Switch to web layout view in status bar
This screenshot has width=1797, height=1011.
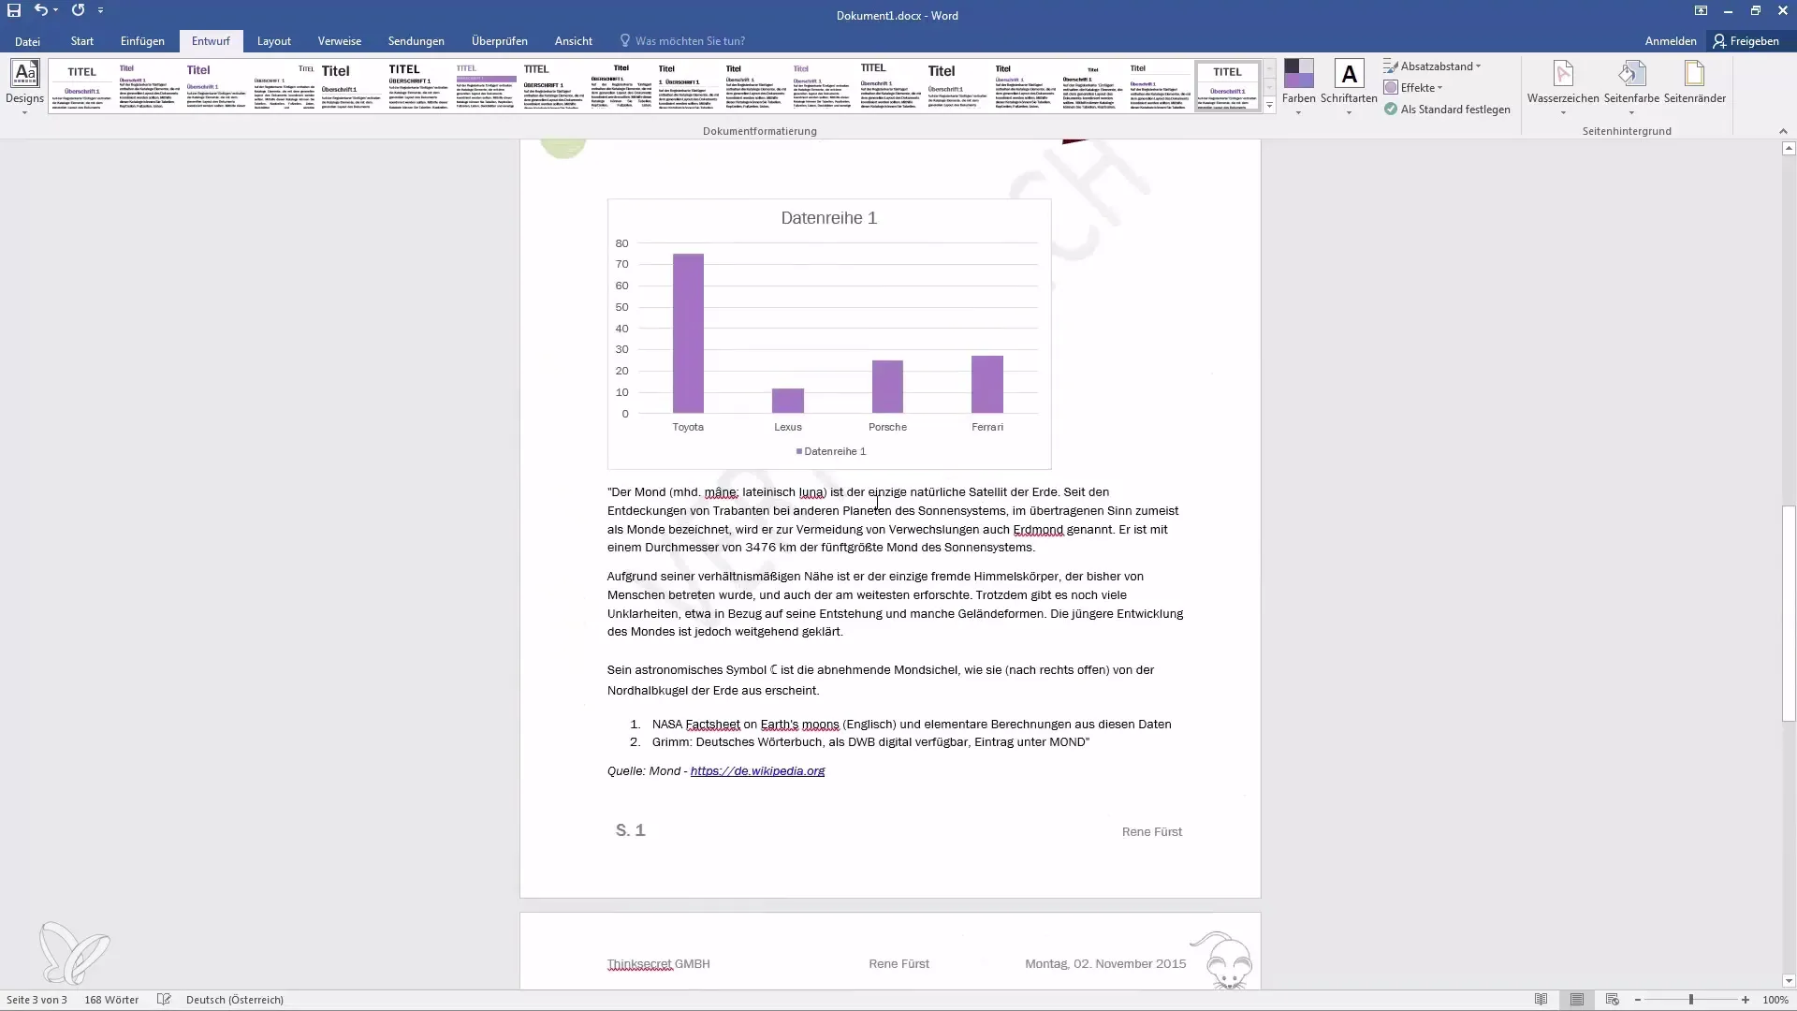point(1612,1000)
